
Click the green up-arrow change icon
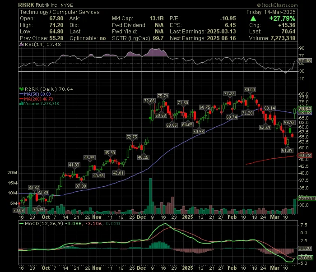pyautogui.click(x=253, y=19)
